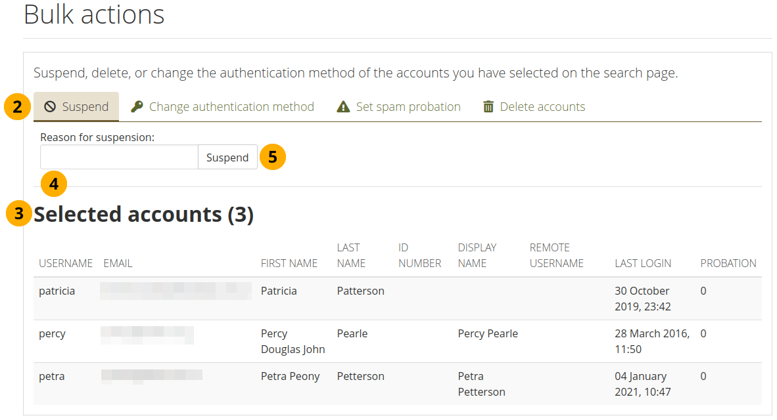
Task: Select the Delete accounts tab label
Action: tap(542, 107)
